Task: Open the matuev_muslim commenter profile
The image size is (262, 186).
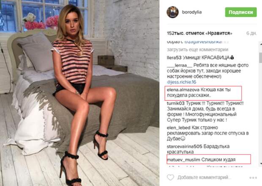Action: tap(183, 160)
